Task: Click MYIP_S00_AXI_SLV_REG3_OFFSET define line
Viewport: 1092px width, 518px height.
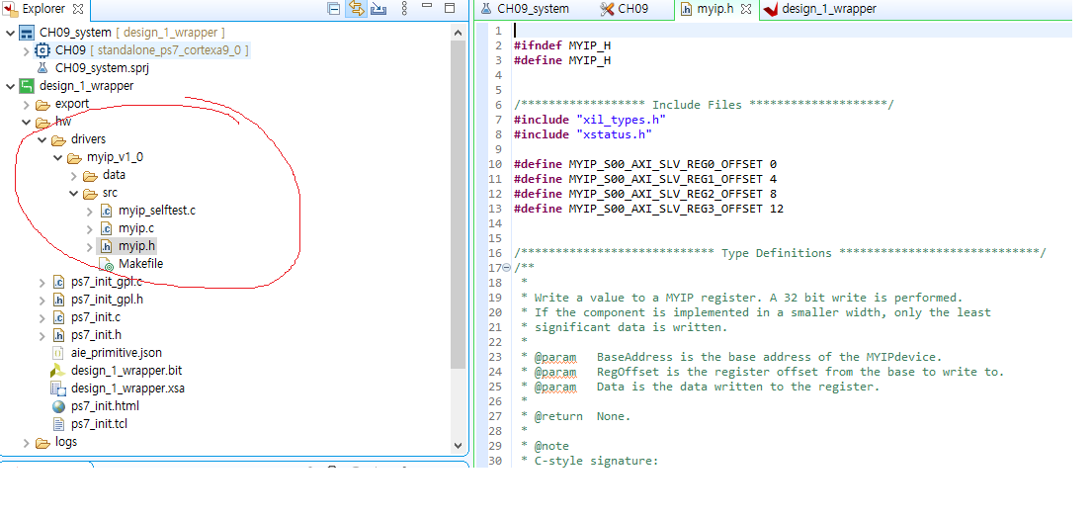Action: 648,209
